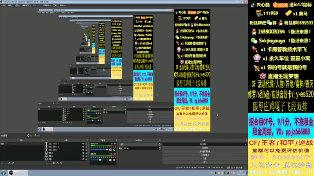Open the 工具 menu
314x176 pixels.
point(55,5)
